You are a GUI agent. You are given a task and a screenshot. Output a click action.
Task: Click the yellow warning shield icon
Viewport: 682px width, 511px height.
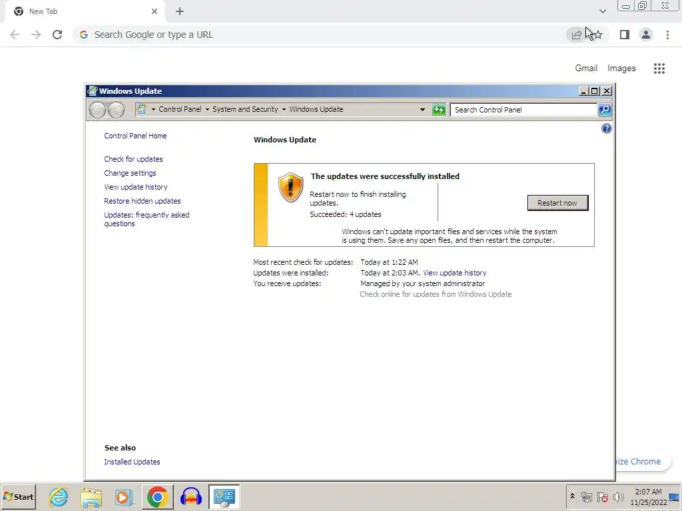290,187
